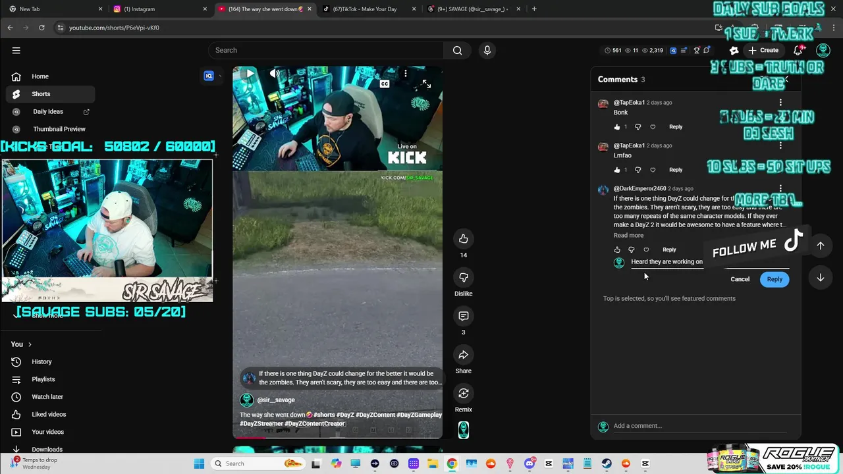Open a new browser tab with plus
This screenshot has width=843, height=474.
[534, 9]
